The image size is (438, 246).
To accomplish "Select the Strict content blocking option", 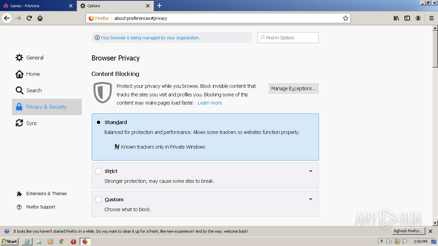I will pos(99,171).
